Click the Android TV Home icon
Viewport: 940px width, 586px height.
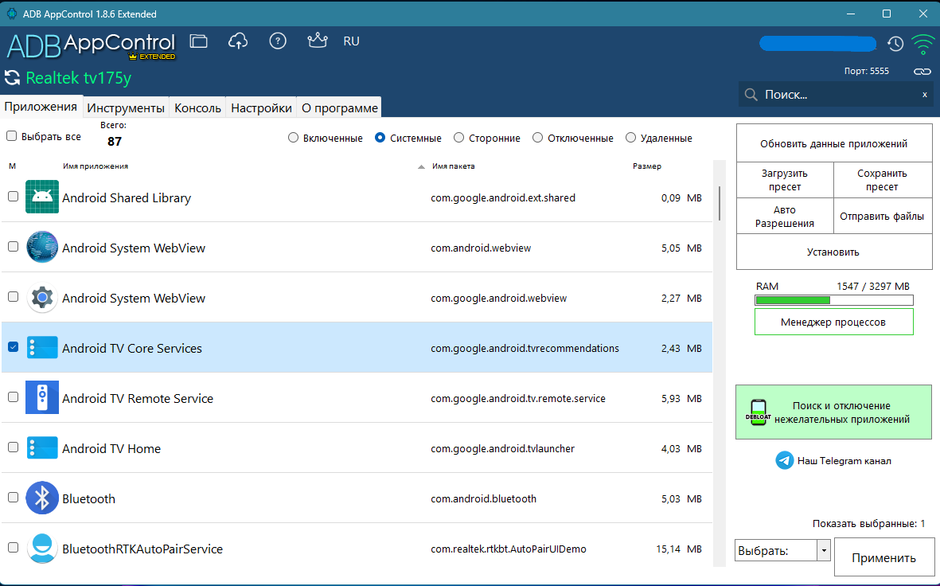42,448
